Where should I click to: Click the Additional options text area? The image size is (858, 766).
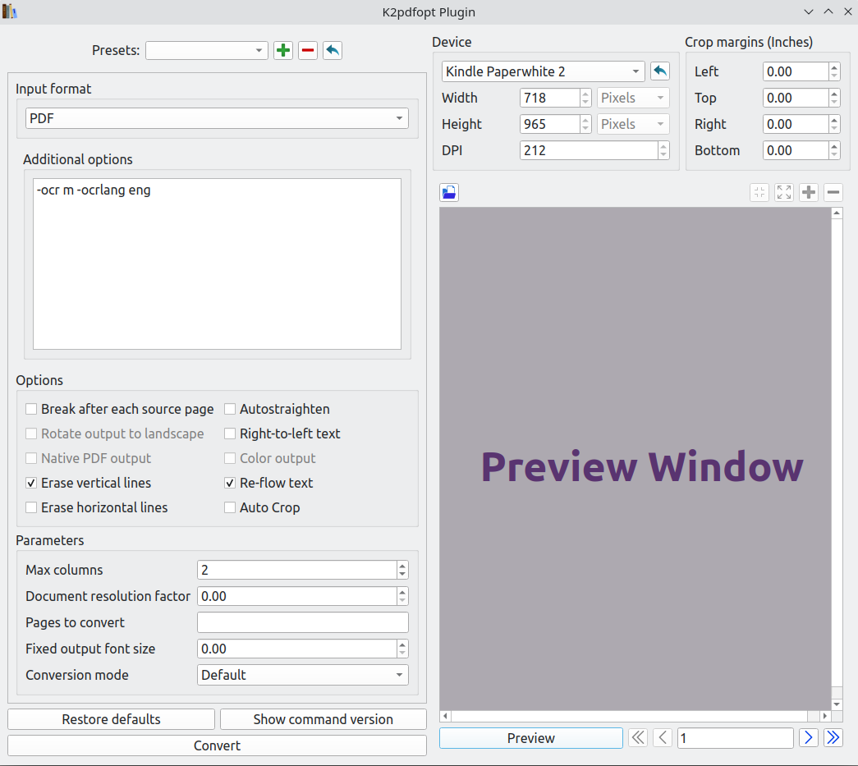217,264
